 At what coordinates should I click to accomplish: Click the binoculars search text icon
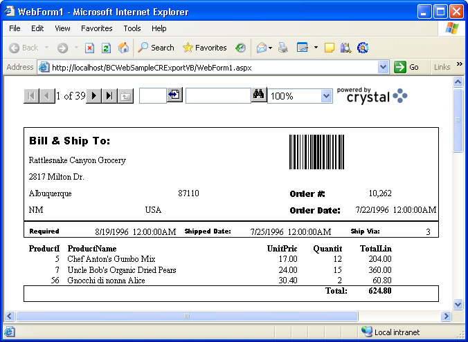point(258,95)
